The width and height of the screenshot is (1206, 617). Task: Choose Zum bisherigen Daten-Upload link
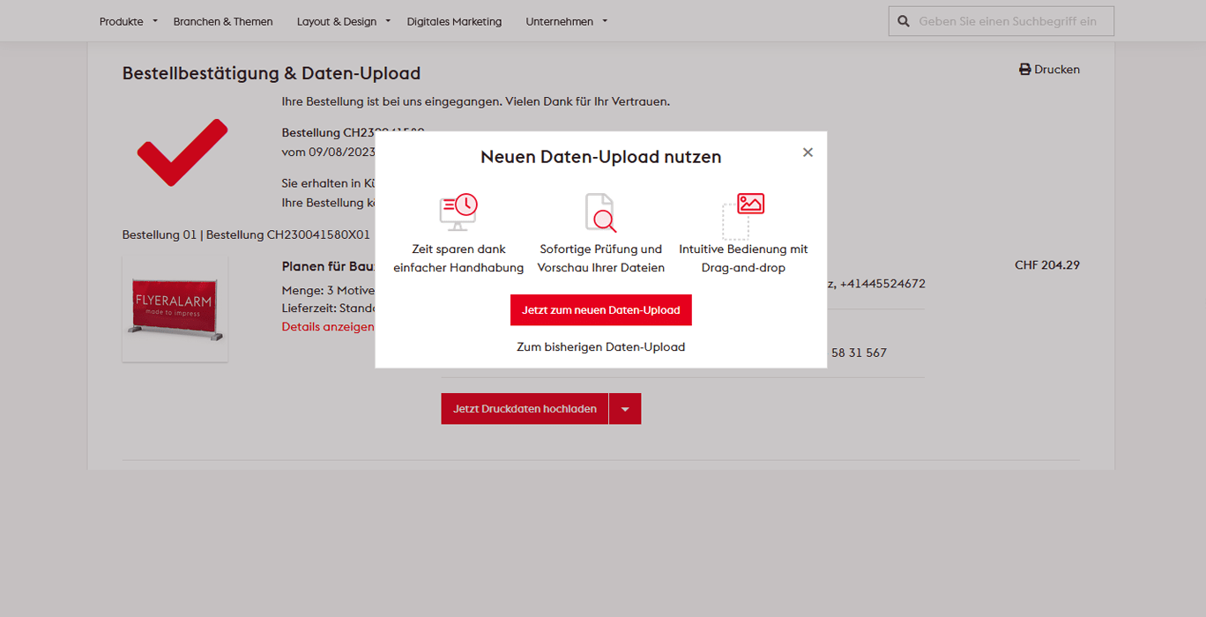(600, 347)
